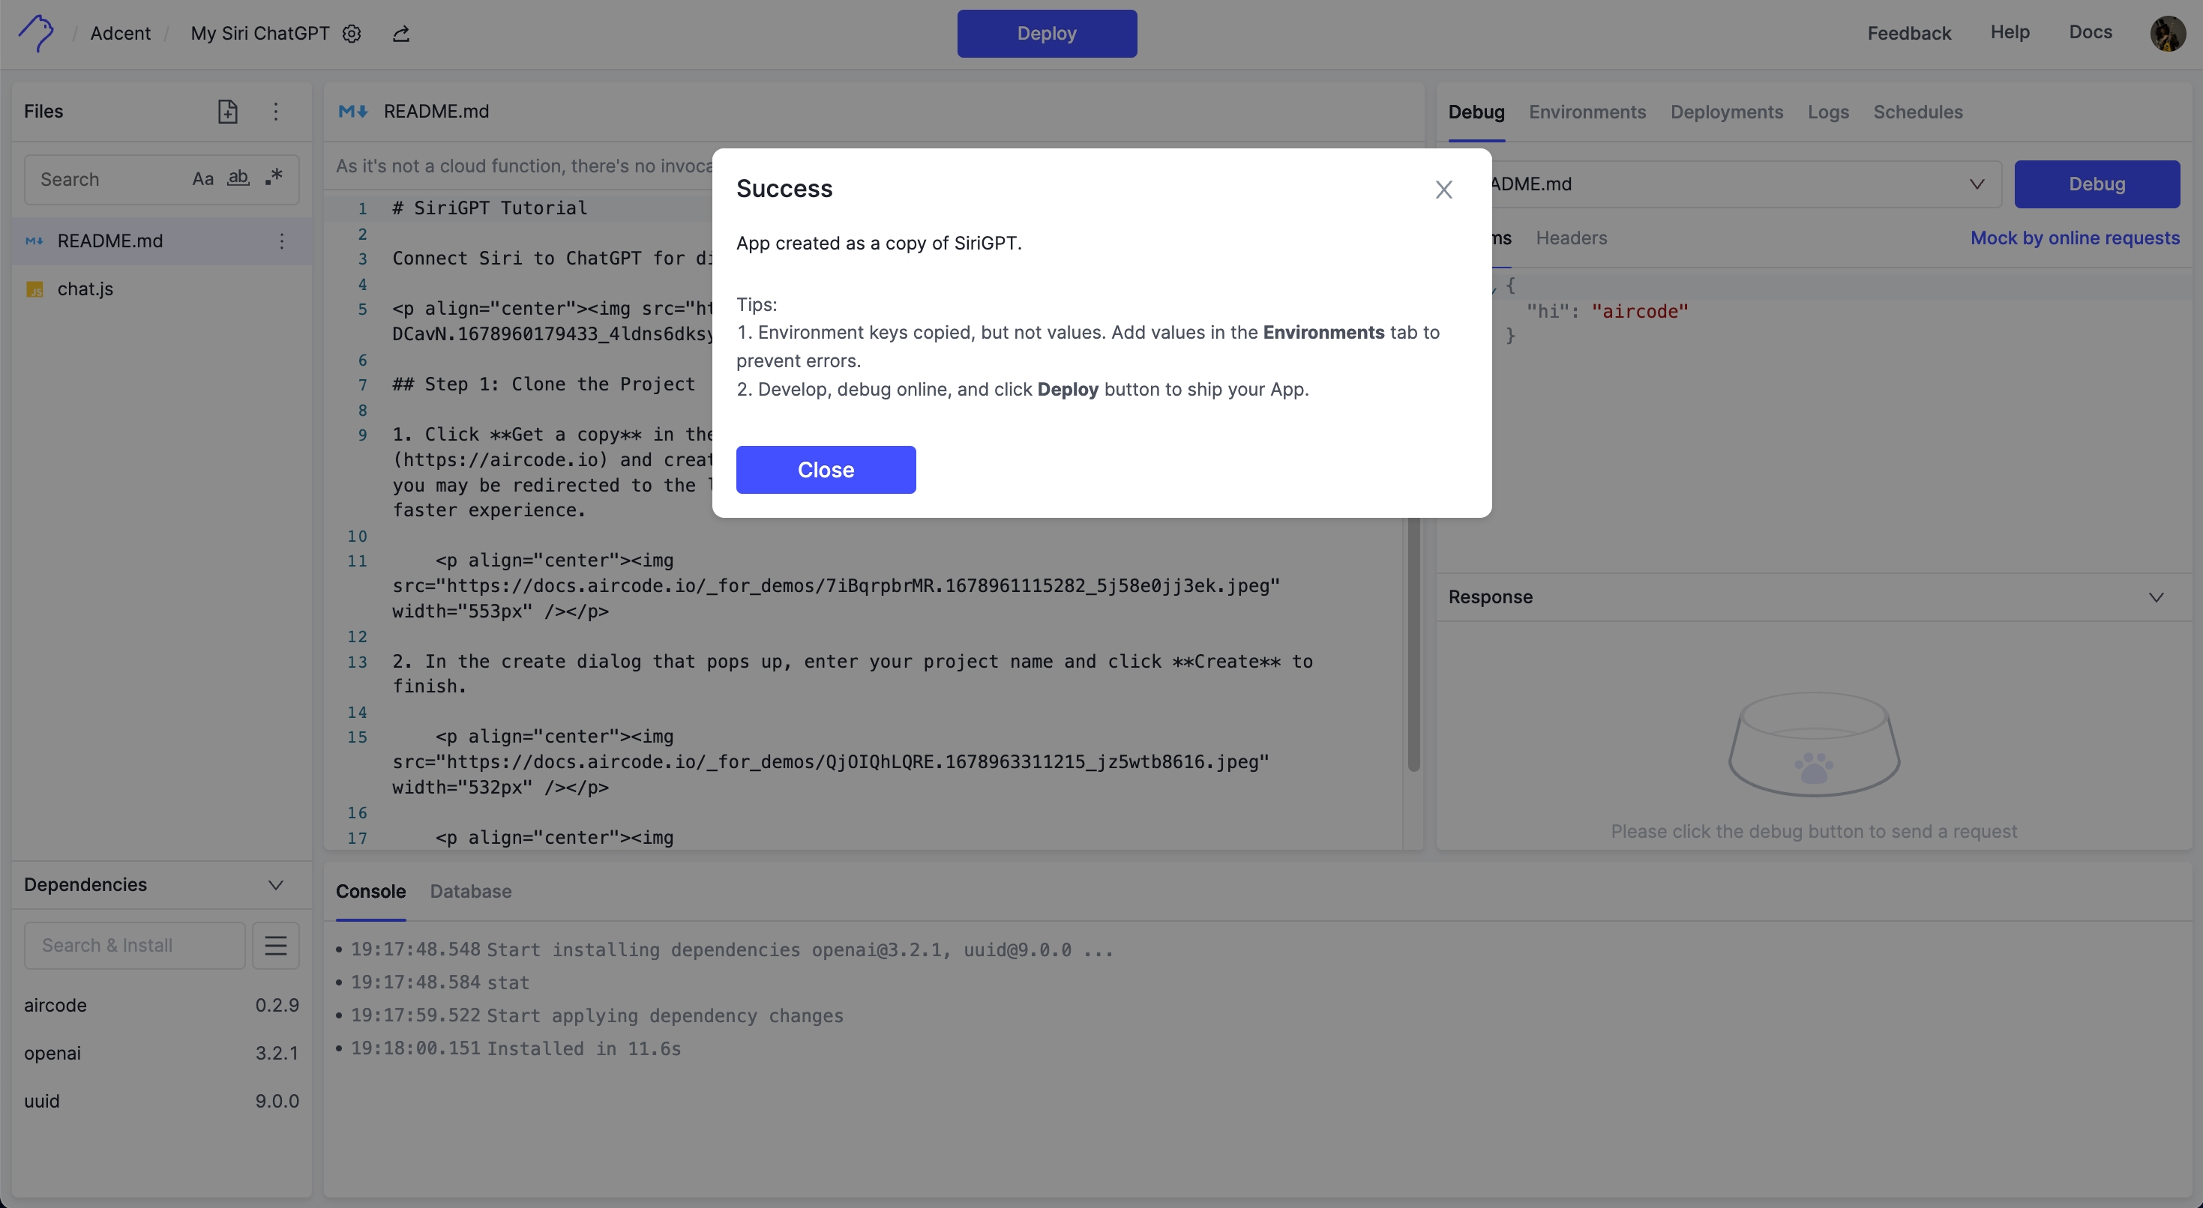Click the markdown icon in the editor tab
The image size is (2203, 1208).
(x=352, y=111)
